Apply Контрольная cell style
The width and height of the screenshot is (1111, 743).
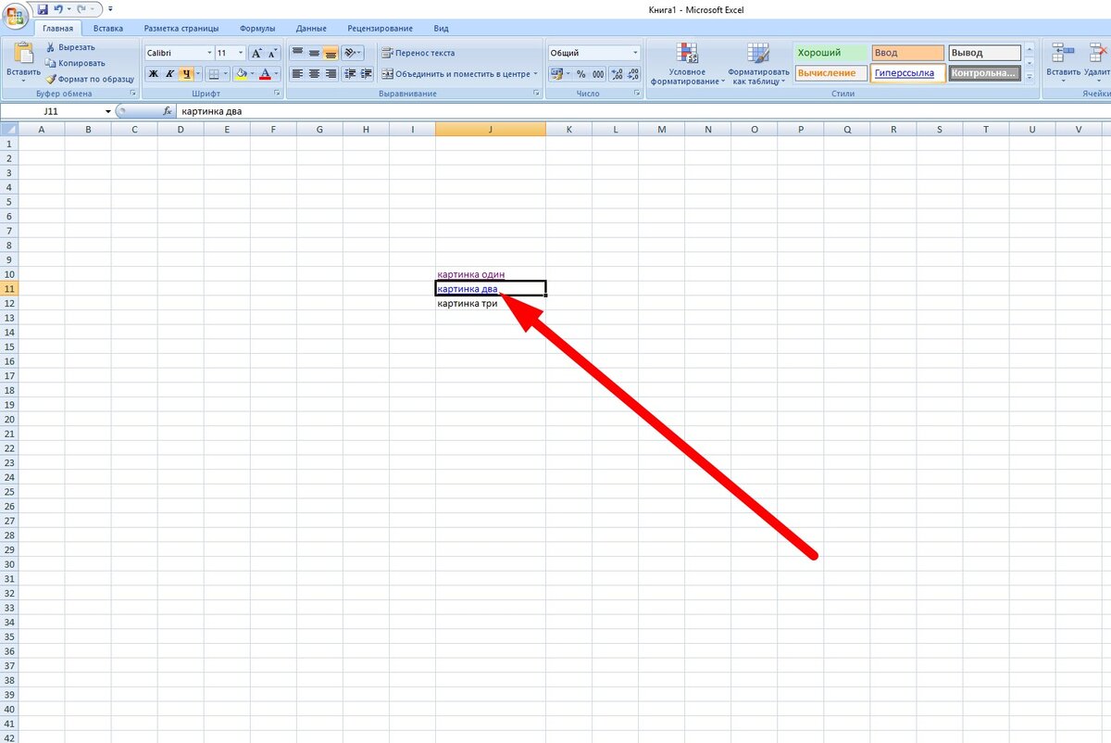click(984, 73)
